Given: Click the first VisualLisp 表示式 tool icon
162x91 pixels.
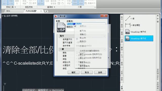Looking at the screenshot, I should (128, 32).
